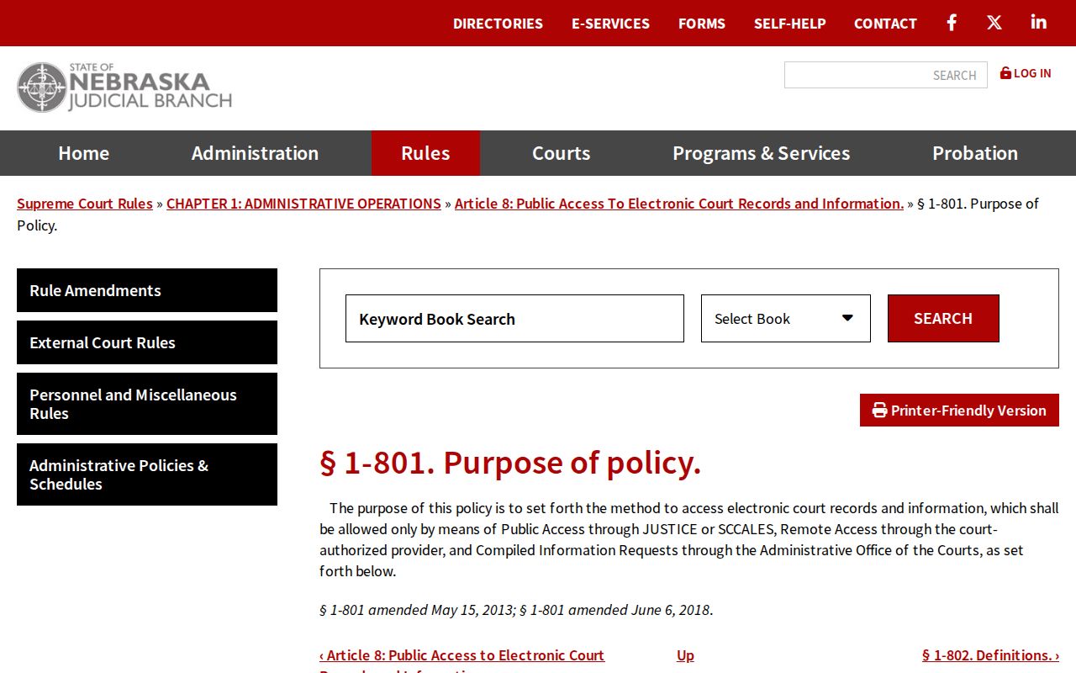Follow the Supreme Court Rules breadcrumb
Viewport: 1076px width, 673px height.
(85, 204)
